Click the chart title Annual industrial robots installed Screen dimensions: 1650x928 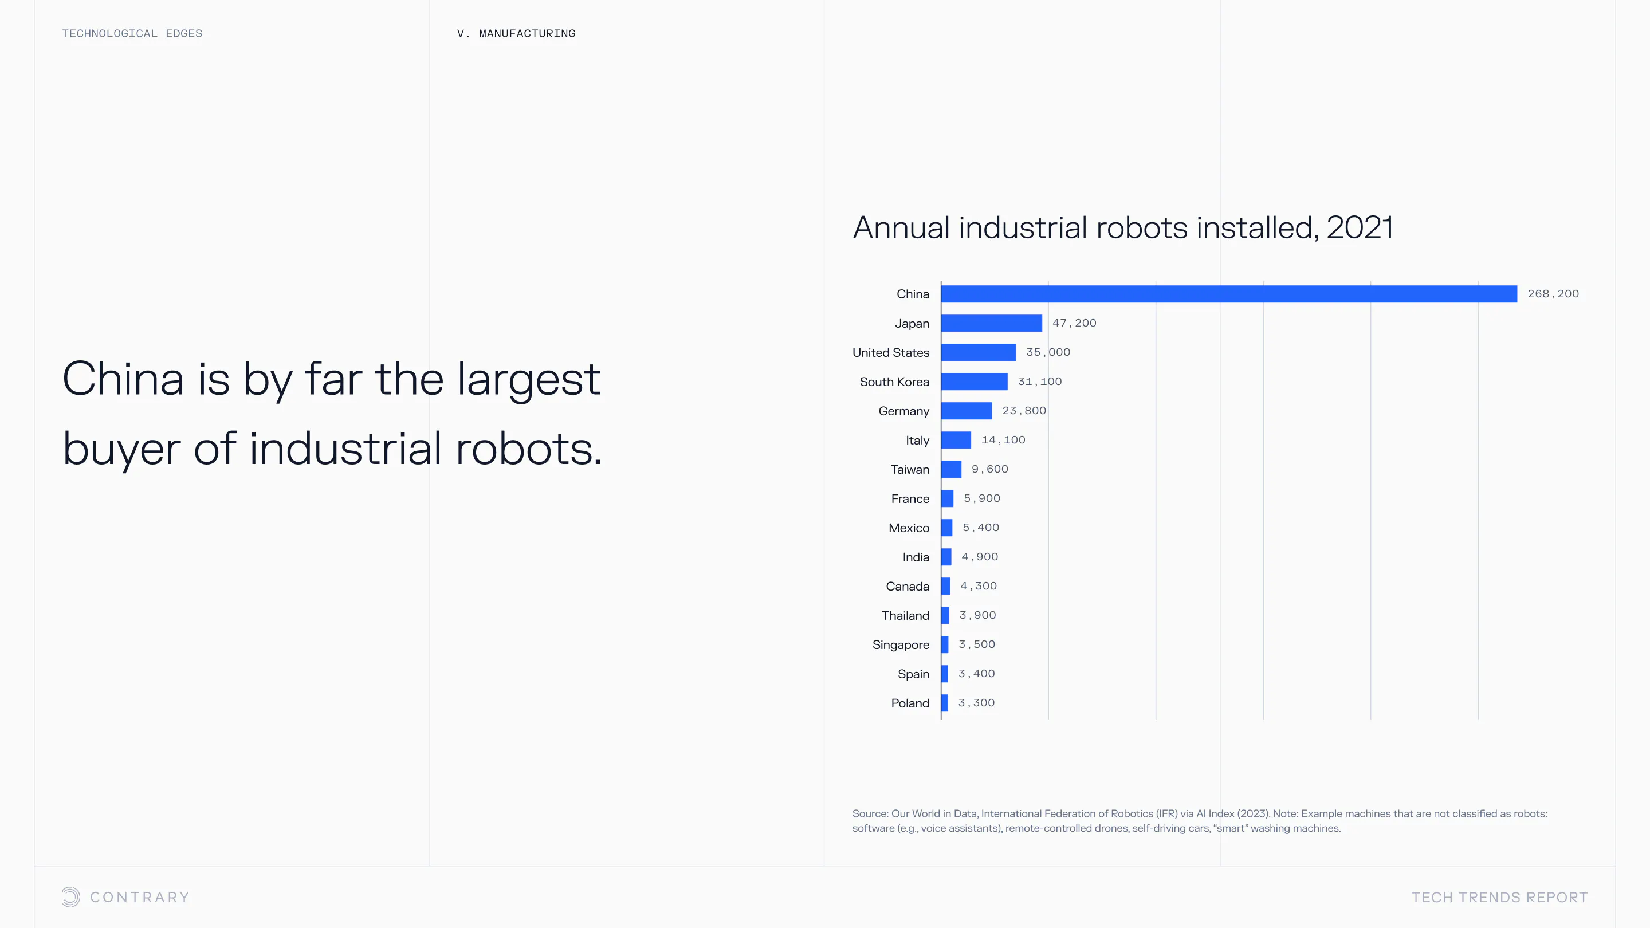point(1123,228)
